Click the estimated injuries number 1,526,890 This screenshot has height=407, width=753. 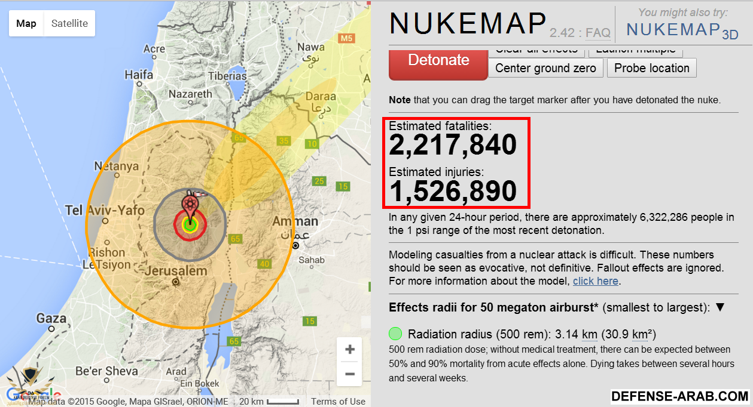point(453,191)
